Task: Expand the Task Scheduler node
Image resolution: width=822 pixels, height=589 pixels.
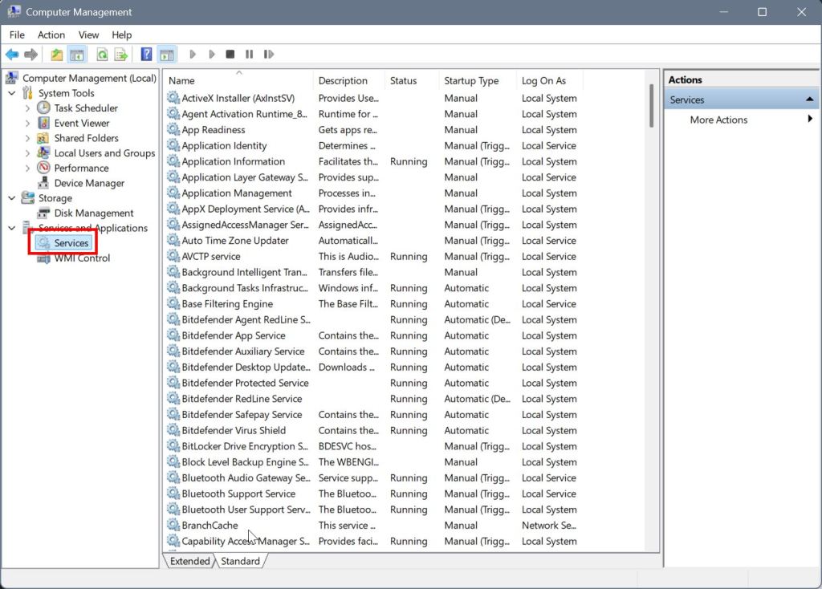Action: (x=28, y=108)
